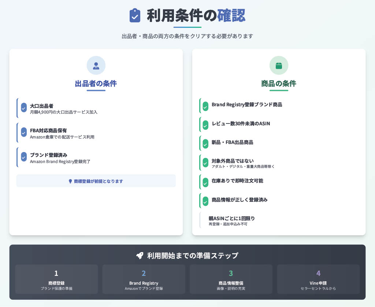Screen dimensions: 375x307
Task: Click the label Brand Registry登録ブランド商品
Action: (247, 104)
